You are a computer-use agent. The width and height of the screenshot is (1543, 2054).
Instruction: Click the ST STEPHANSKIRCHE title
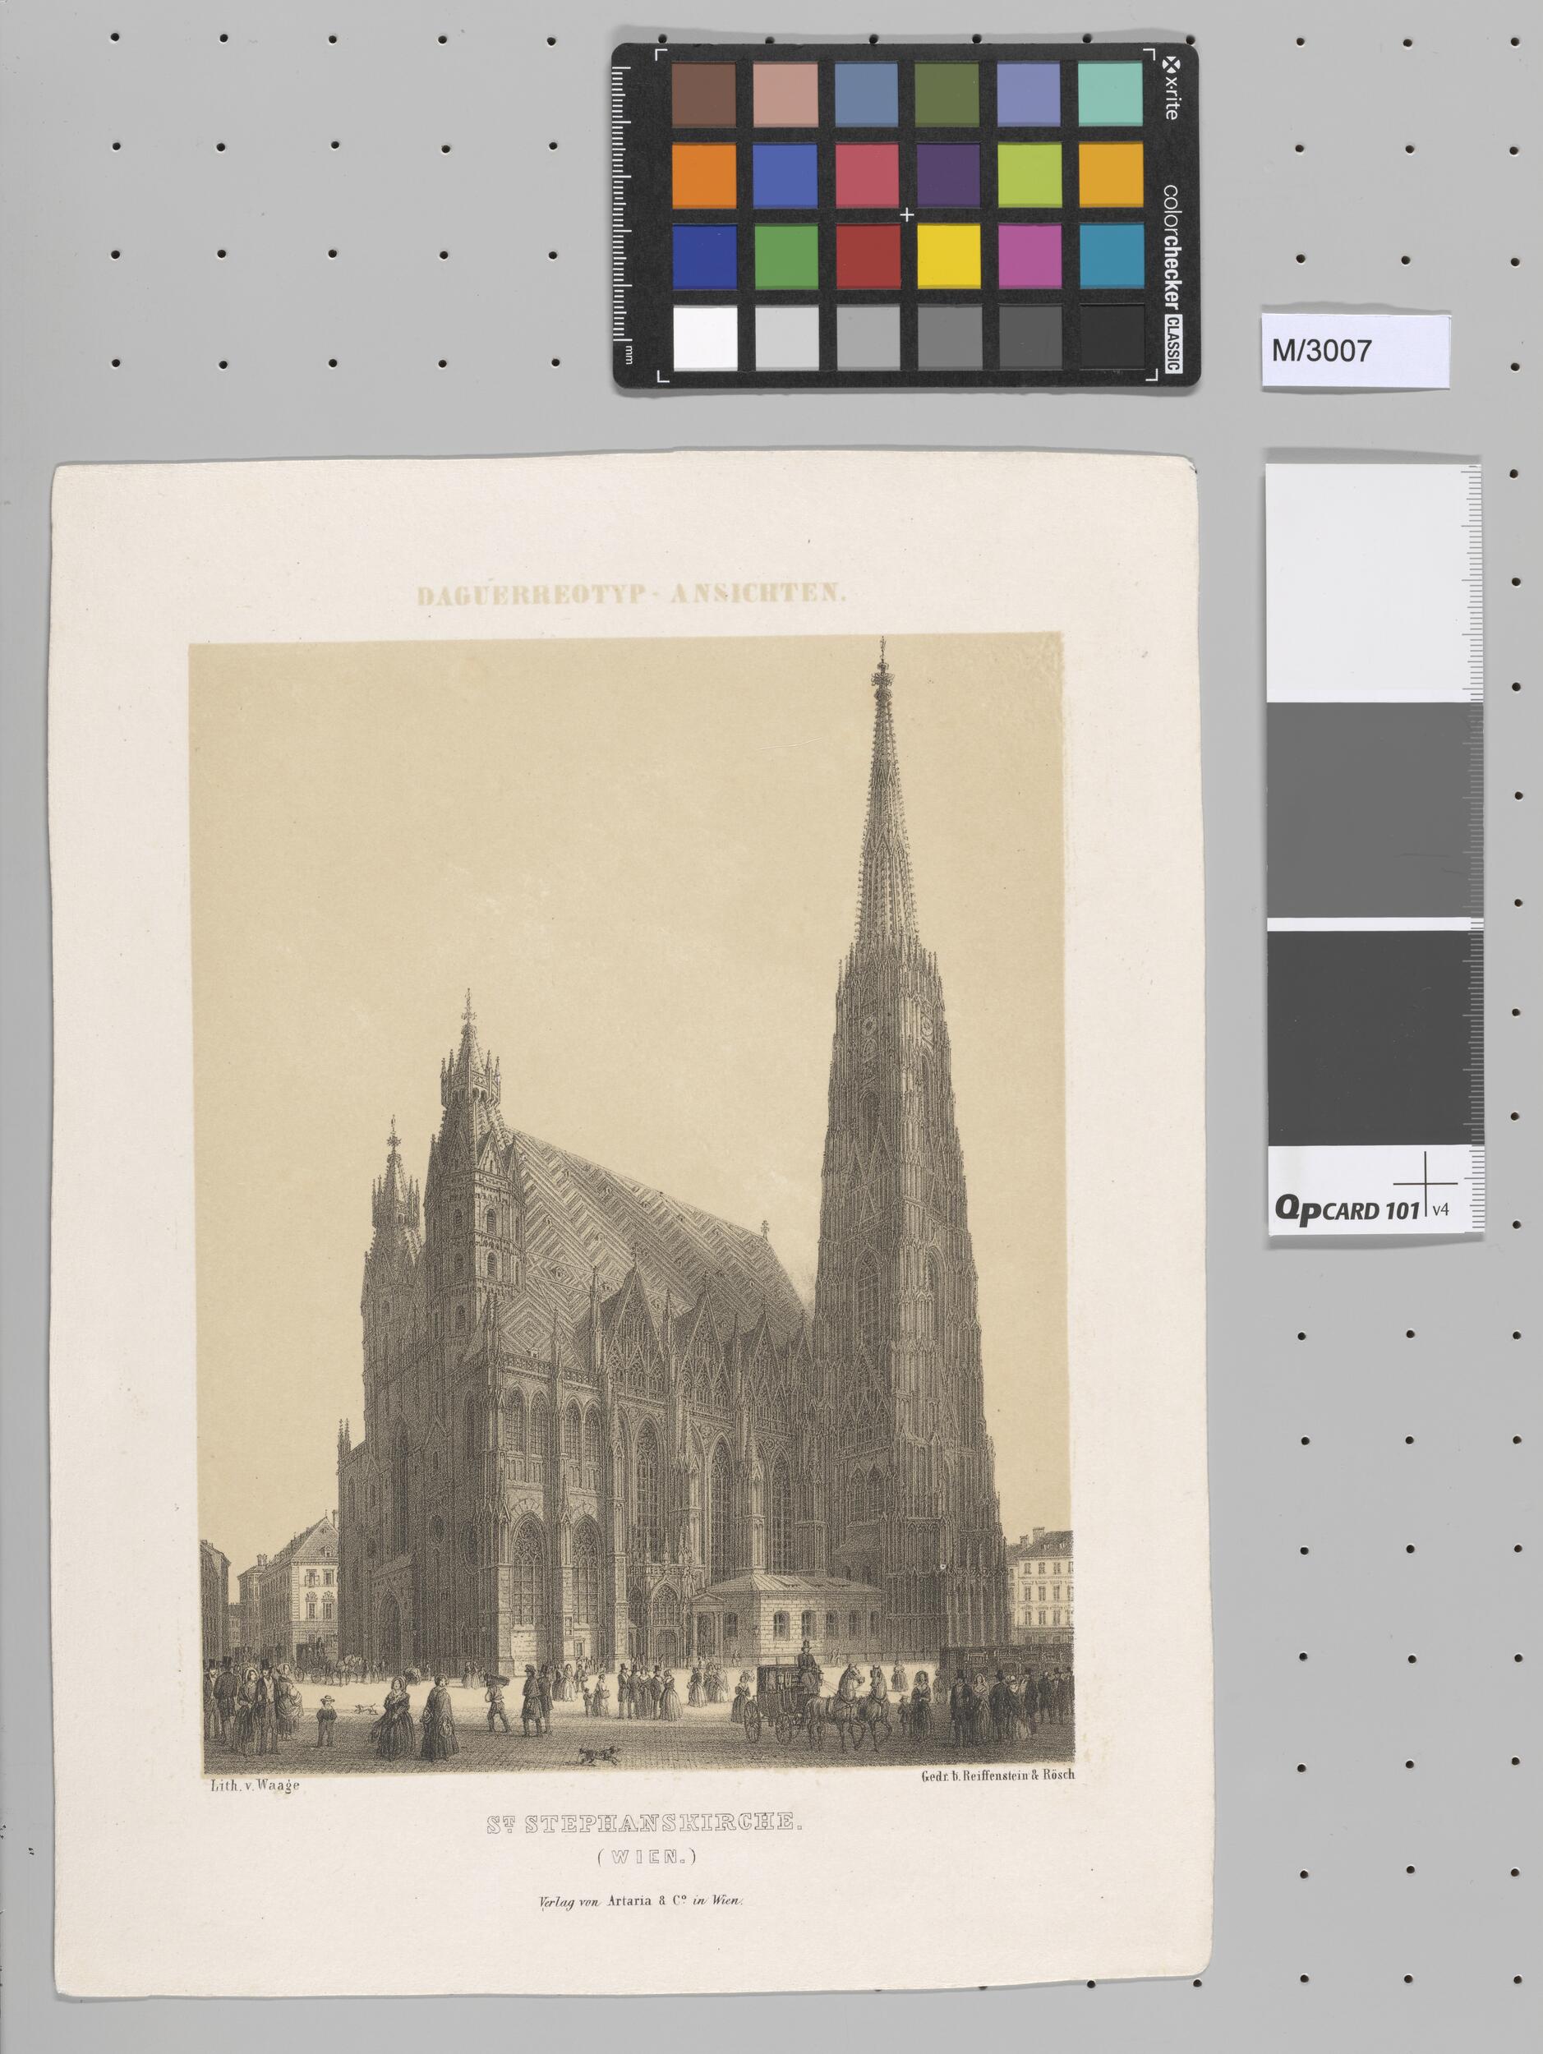pos(644,1821)
